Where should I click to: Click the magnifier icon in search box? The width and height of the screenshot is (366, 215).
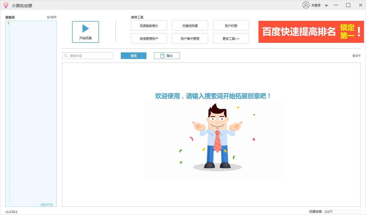tap(66, 56)
